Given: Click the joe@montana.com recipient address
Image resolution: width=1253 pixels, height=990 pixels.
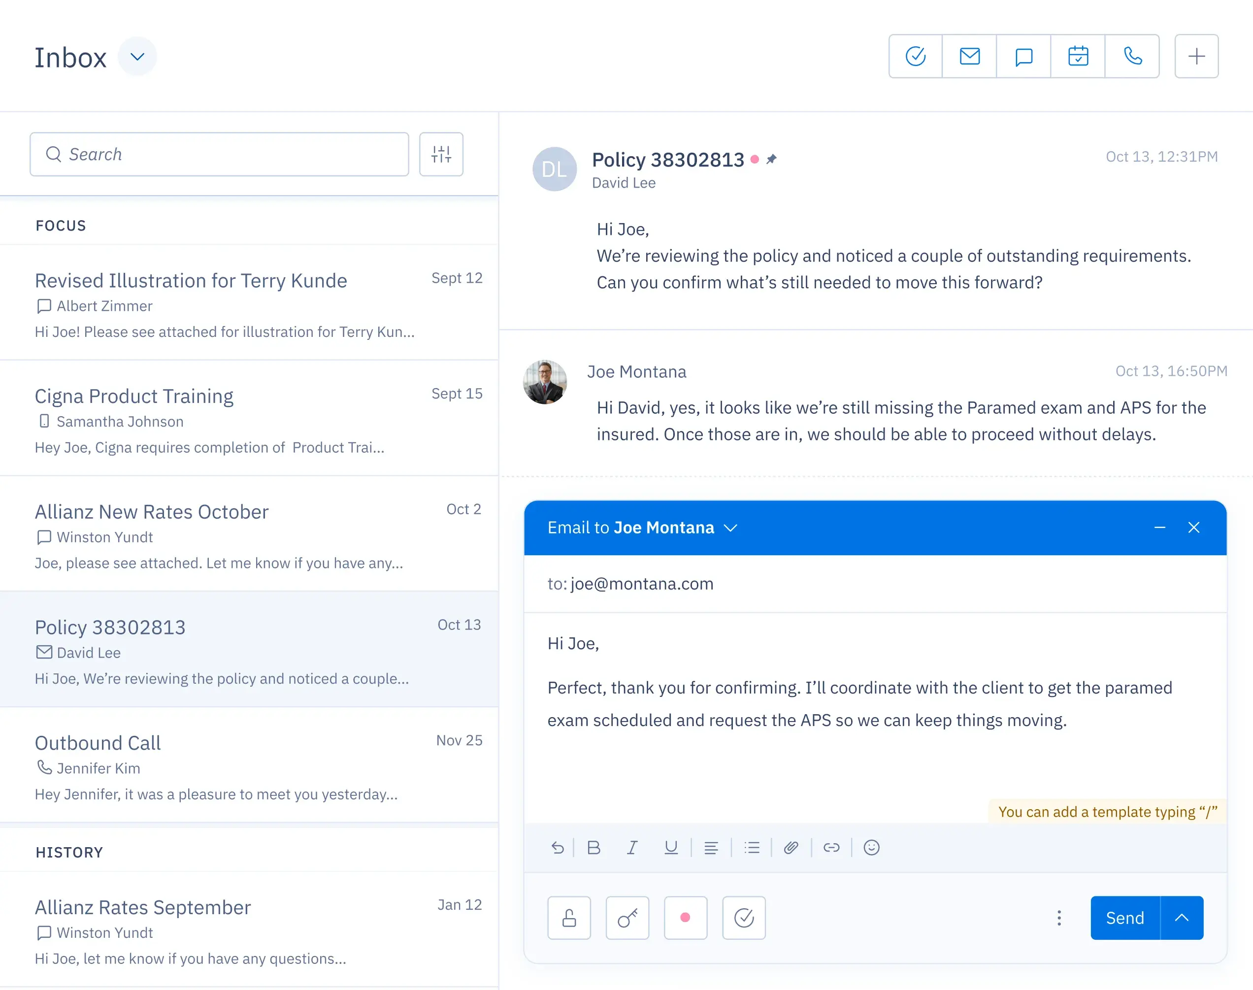Looking at the screenshot, I should point(642,584).
